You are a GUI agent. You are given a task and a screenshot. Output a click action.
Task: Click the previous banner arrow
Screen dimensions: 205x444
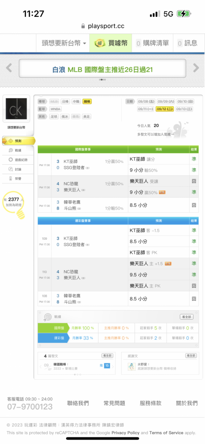click(x=9, y=68)
